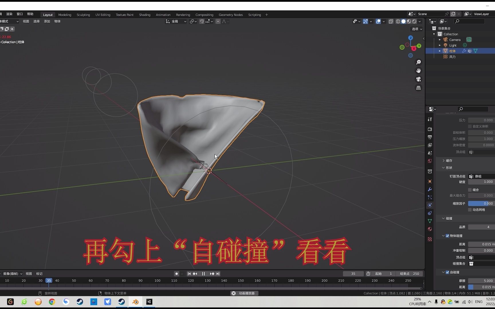Open Blender from the Windows taskbar

point(135,302)
